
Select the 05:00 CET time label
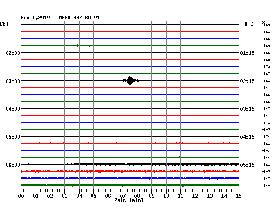(13, 137)
